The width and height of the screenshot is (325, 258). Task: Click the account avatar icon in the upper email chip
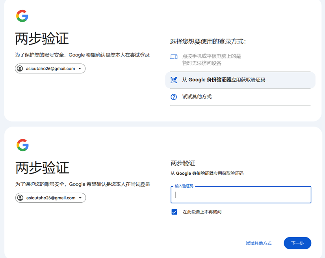[x=20, y=69]
